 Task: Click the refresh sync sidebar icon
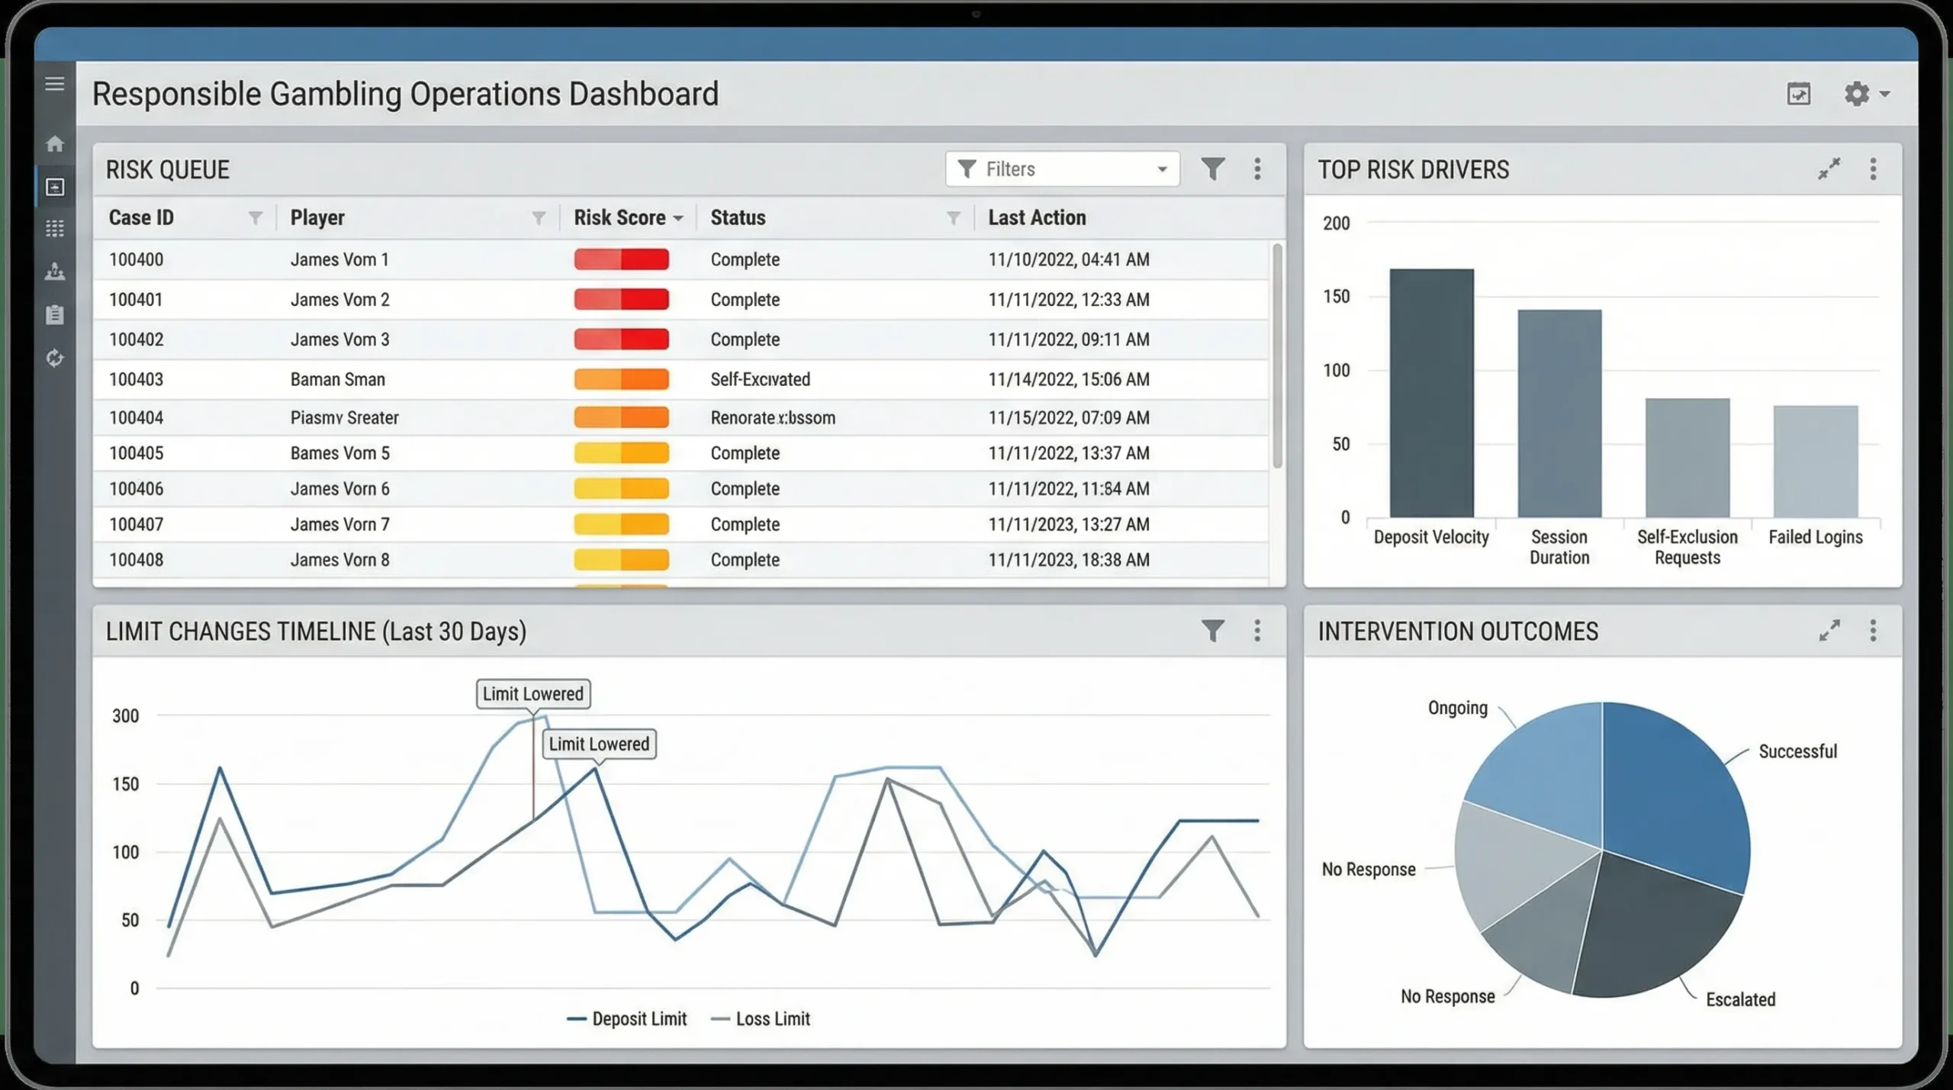point(54,358)
